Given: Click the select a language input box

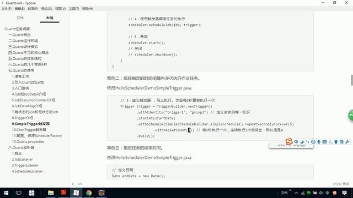Looking at the screenshot, I should (291, 146).
